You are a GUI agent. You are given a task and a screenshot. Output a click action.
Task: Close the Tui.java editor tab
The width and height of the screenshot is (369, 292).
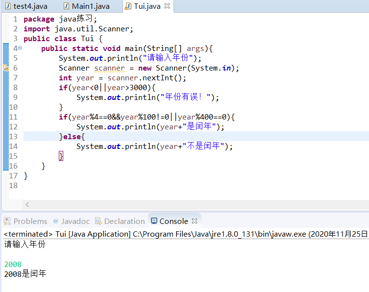pos(167,6)
